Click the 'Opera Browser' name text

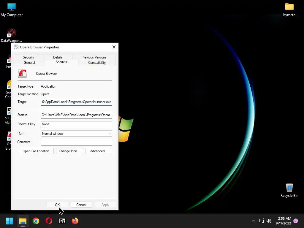(x=46, y=74)
